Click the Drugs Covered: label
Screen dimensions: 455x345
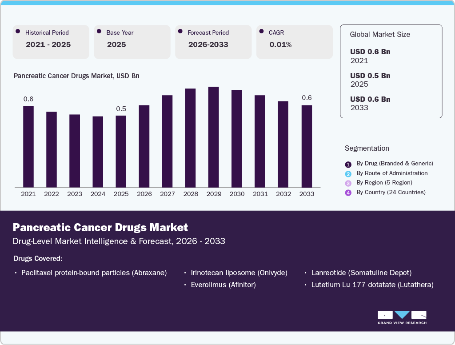(x=38, y=258)
